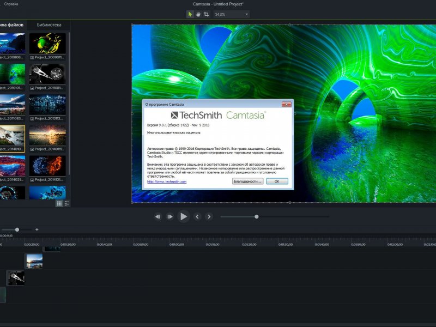Screen dimensions: 436x327
Task: Click the 0:01:50;00 mark on timeline ruler
Action: pyautogui.click(x=358, y=245)
